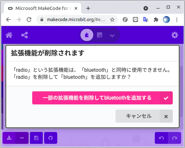Click the download icon at bottom left
Image resolution: width=185 pixels, height=148 pixels.
[x=9, y=138]
